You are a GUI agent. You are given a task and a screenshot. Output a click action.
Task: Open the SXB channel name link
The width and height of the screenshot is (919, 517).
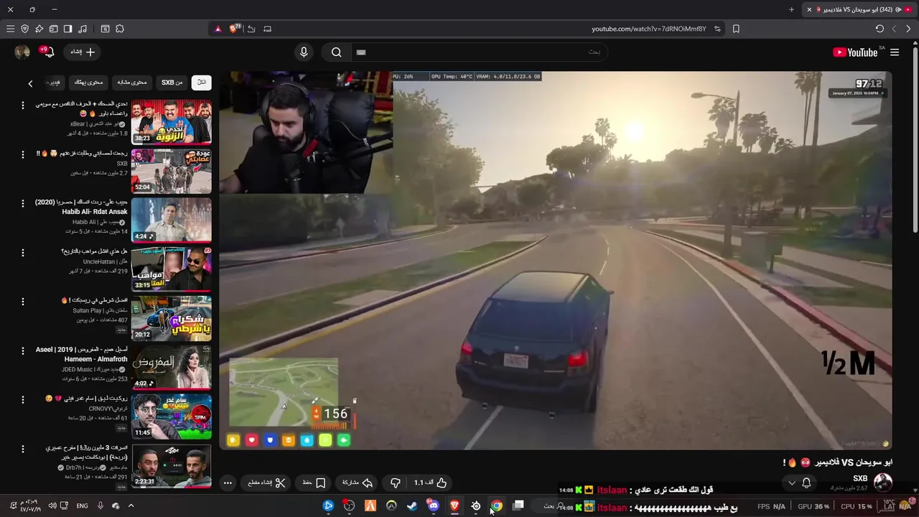(860, 478)
